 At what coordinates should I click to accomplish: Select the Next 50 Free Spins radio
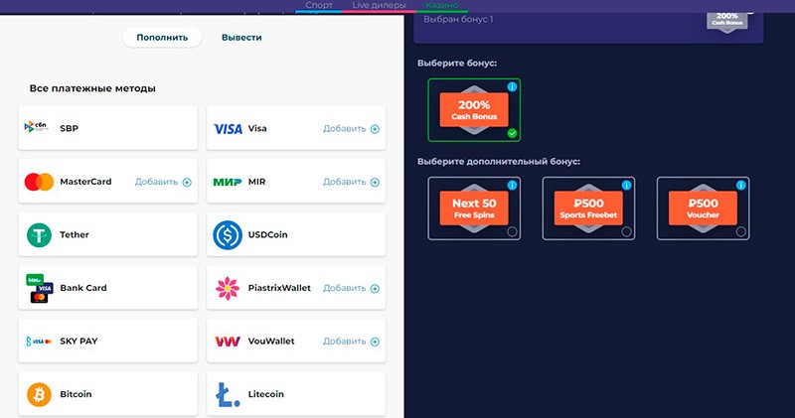click(x=512, y=231)
